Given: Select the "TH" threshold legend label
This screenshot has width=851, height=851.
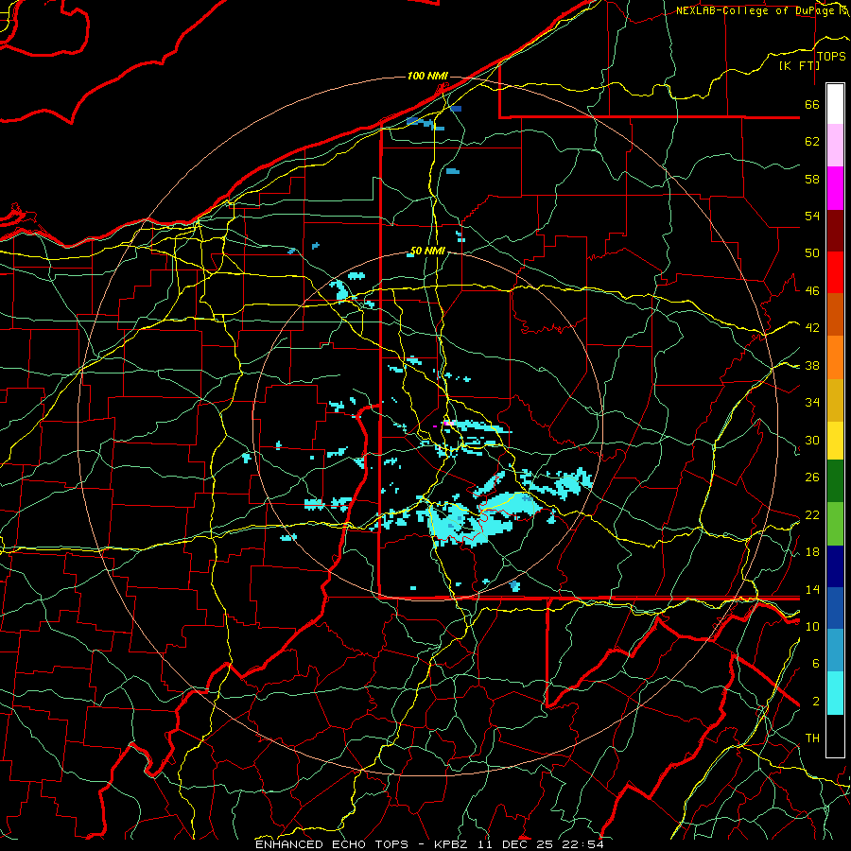Looking at the screenshot, I should pyautogui.click(x=812, y=738).
